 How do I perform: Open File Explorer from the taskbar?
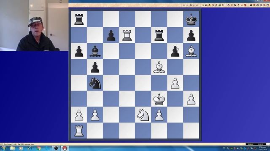tap(12, 148)
